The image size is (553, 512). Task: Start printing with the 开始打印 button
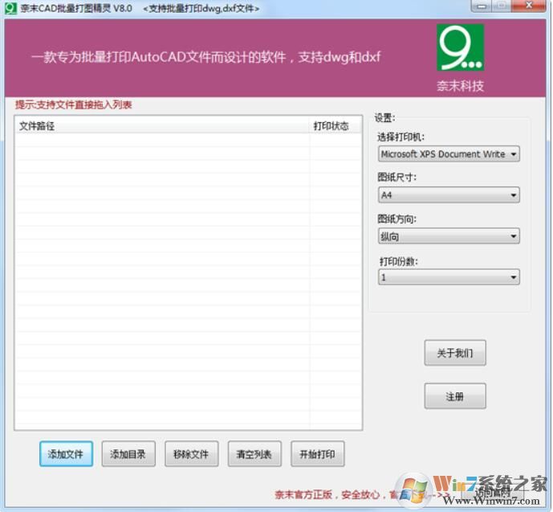click(x=317, y=454)
